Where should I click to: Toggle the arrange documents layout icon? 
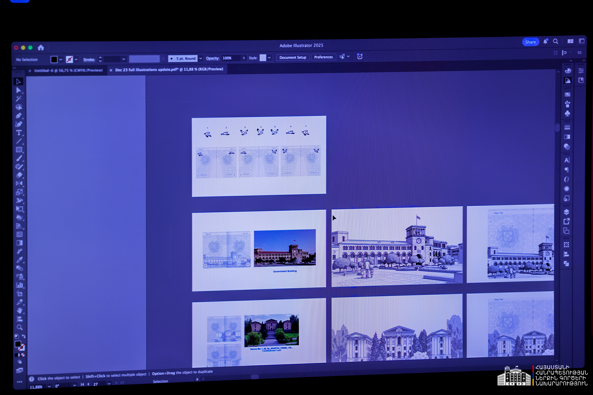tap(570, 41)
